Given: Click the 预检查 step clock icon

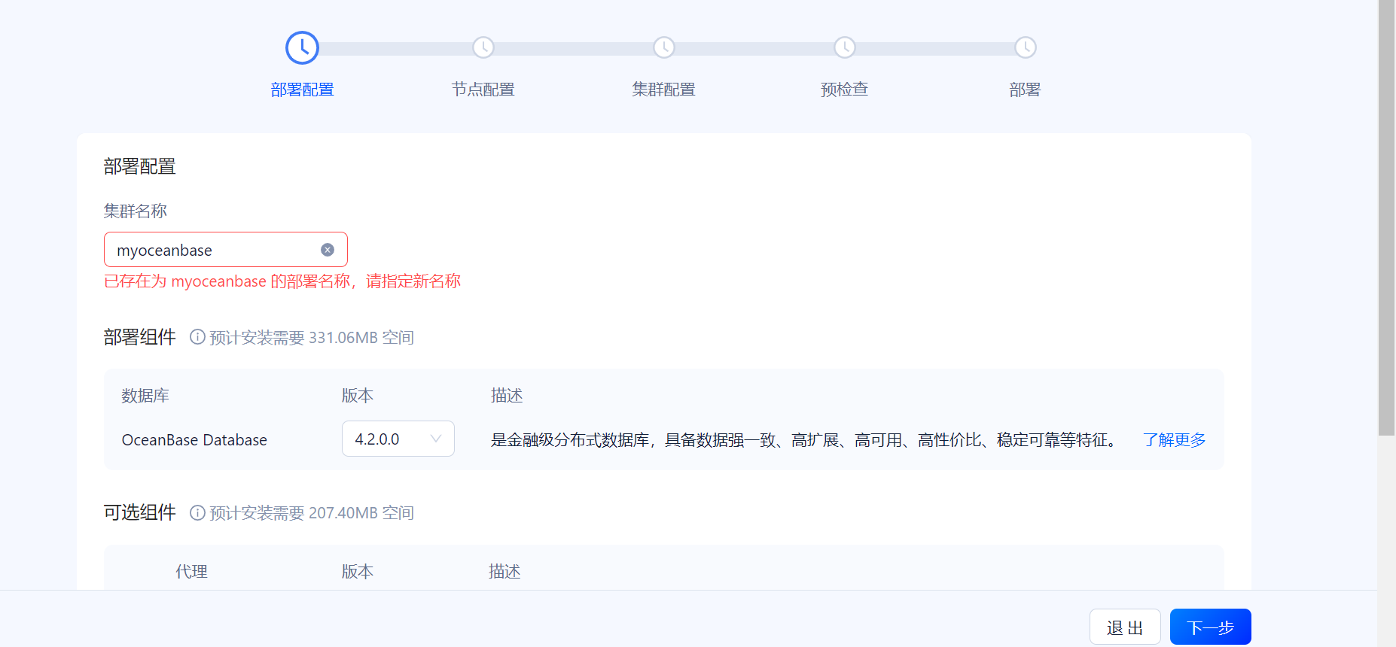Looking at the screenshot, I should [x=845, y=47].
